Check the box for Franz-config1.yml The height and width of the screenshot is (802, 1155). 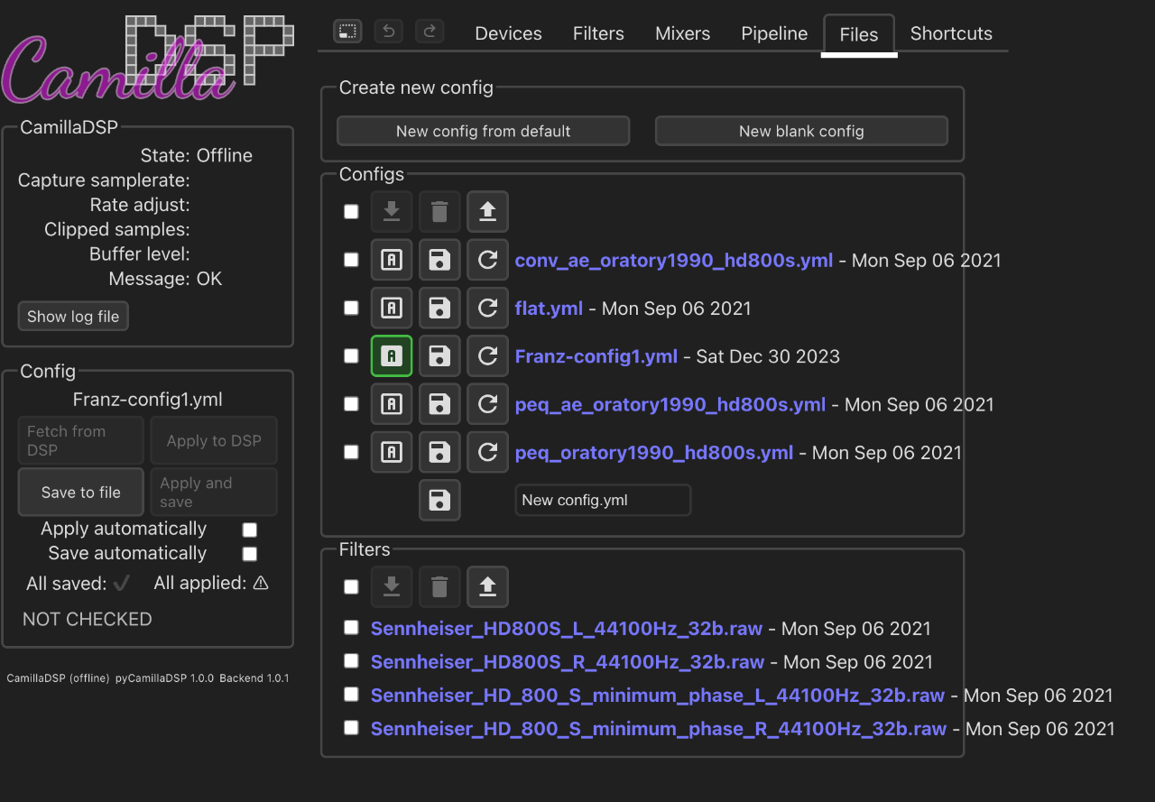pos(351,356)
